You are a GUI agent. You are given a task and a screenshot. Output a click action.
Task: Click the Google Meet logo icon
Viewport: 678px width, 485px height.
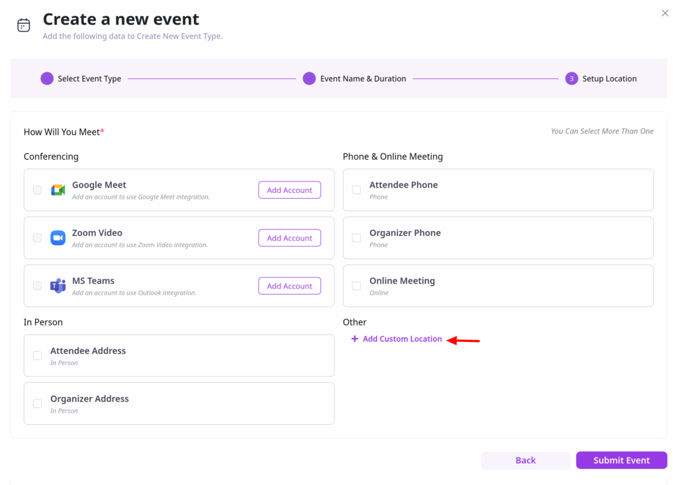[58, 190]
